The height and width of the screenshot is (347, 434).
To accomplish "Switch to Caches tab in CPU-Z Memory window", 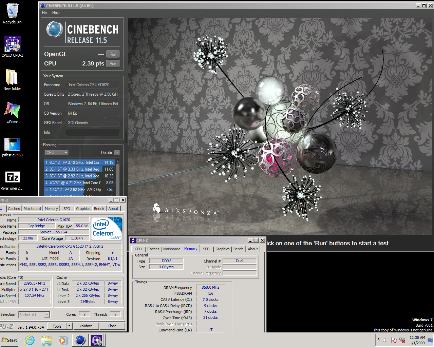I will [x=153, y=249].
